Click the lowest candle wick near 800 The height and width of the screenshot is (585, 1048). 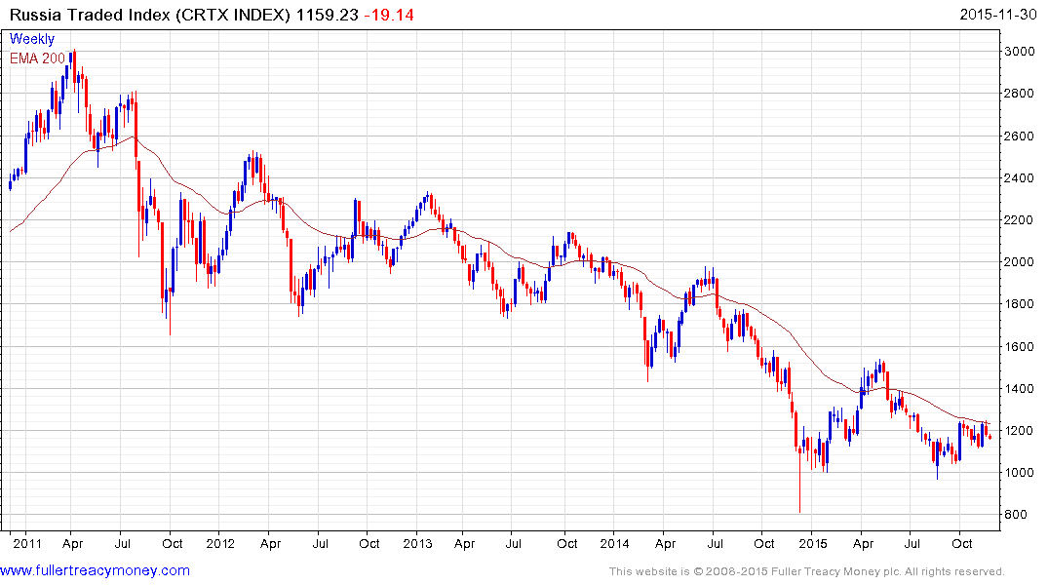[x=799, y=482]
